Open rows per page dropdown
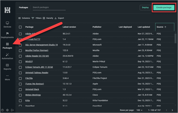 coord(139,110)
